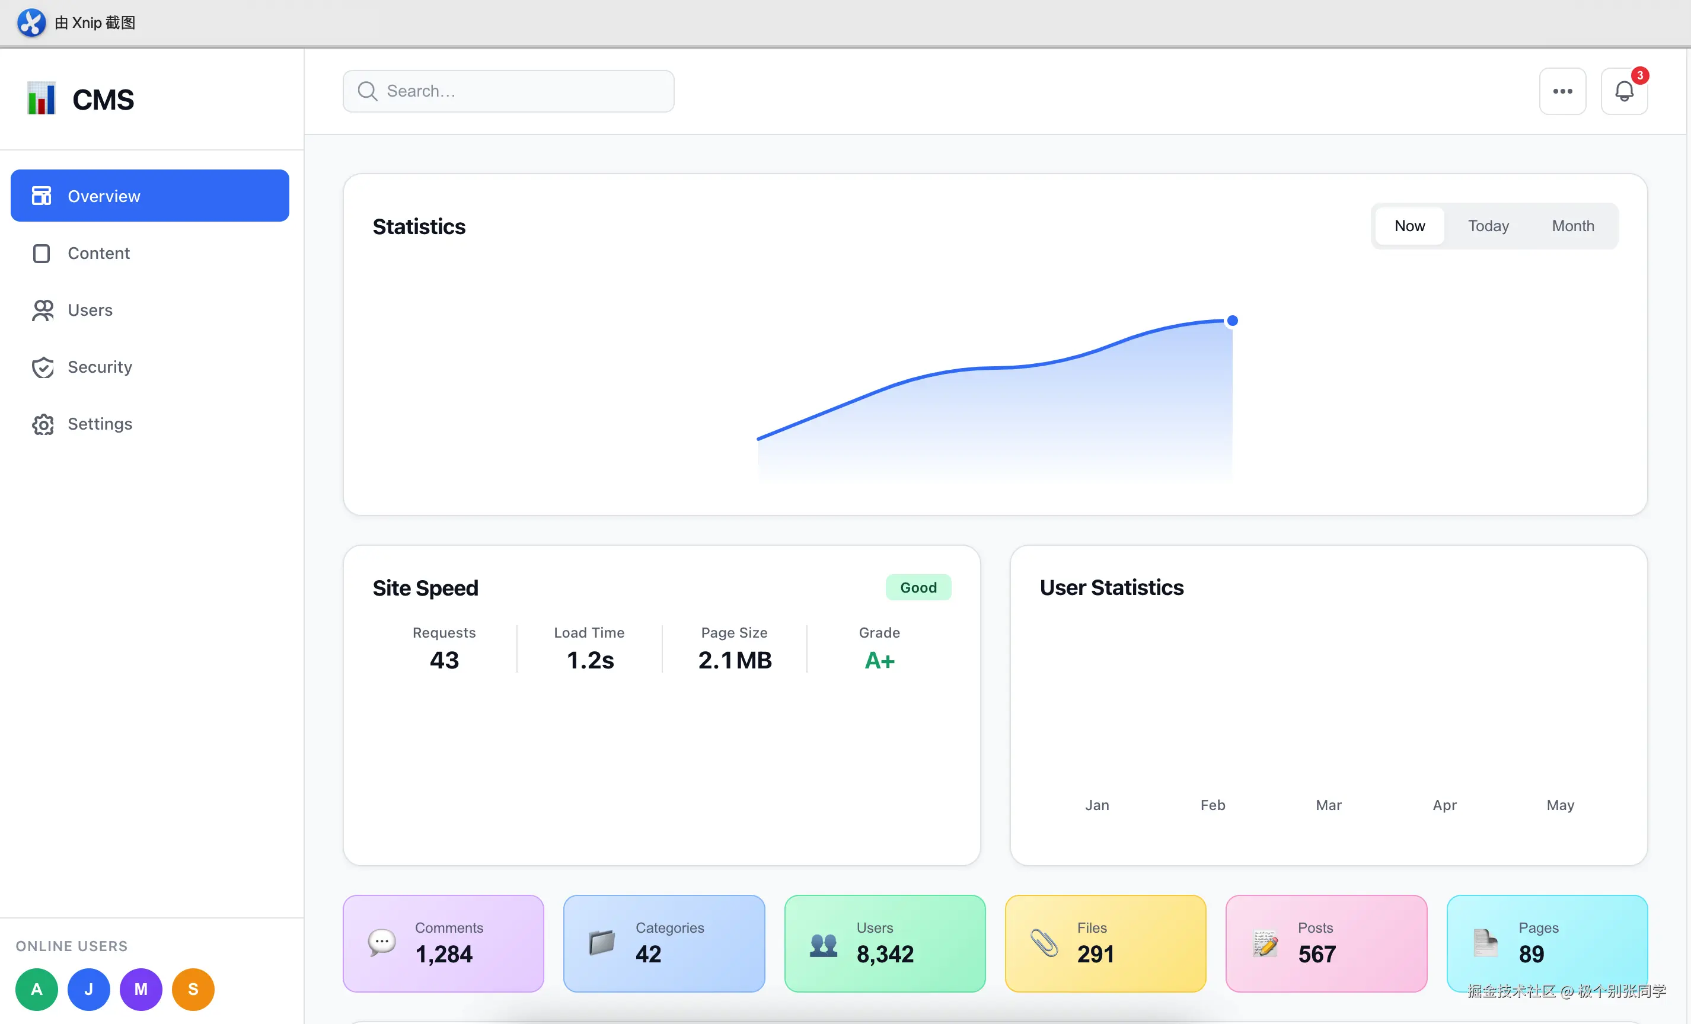Switch statistics view to Month
This screenshot has height=1024, width=1691.
(x=1572, y=226)
